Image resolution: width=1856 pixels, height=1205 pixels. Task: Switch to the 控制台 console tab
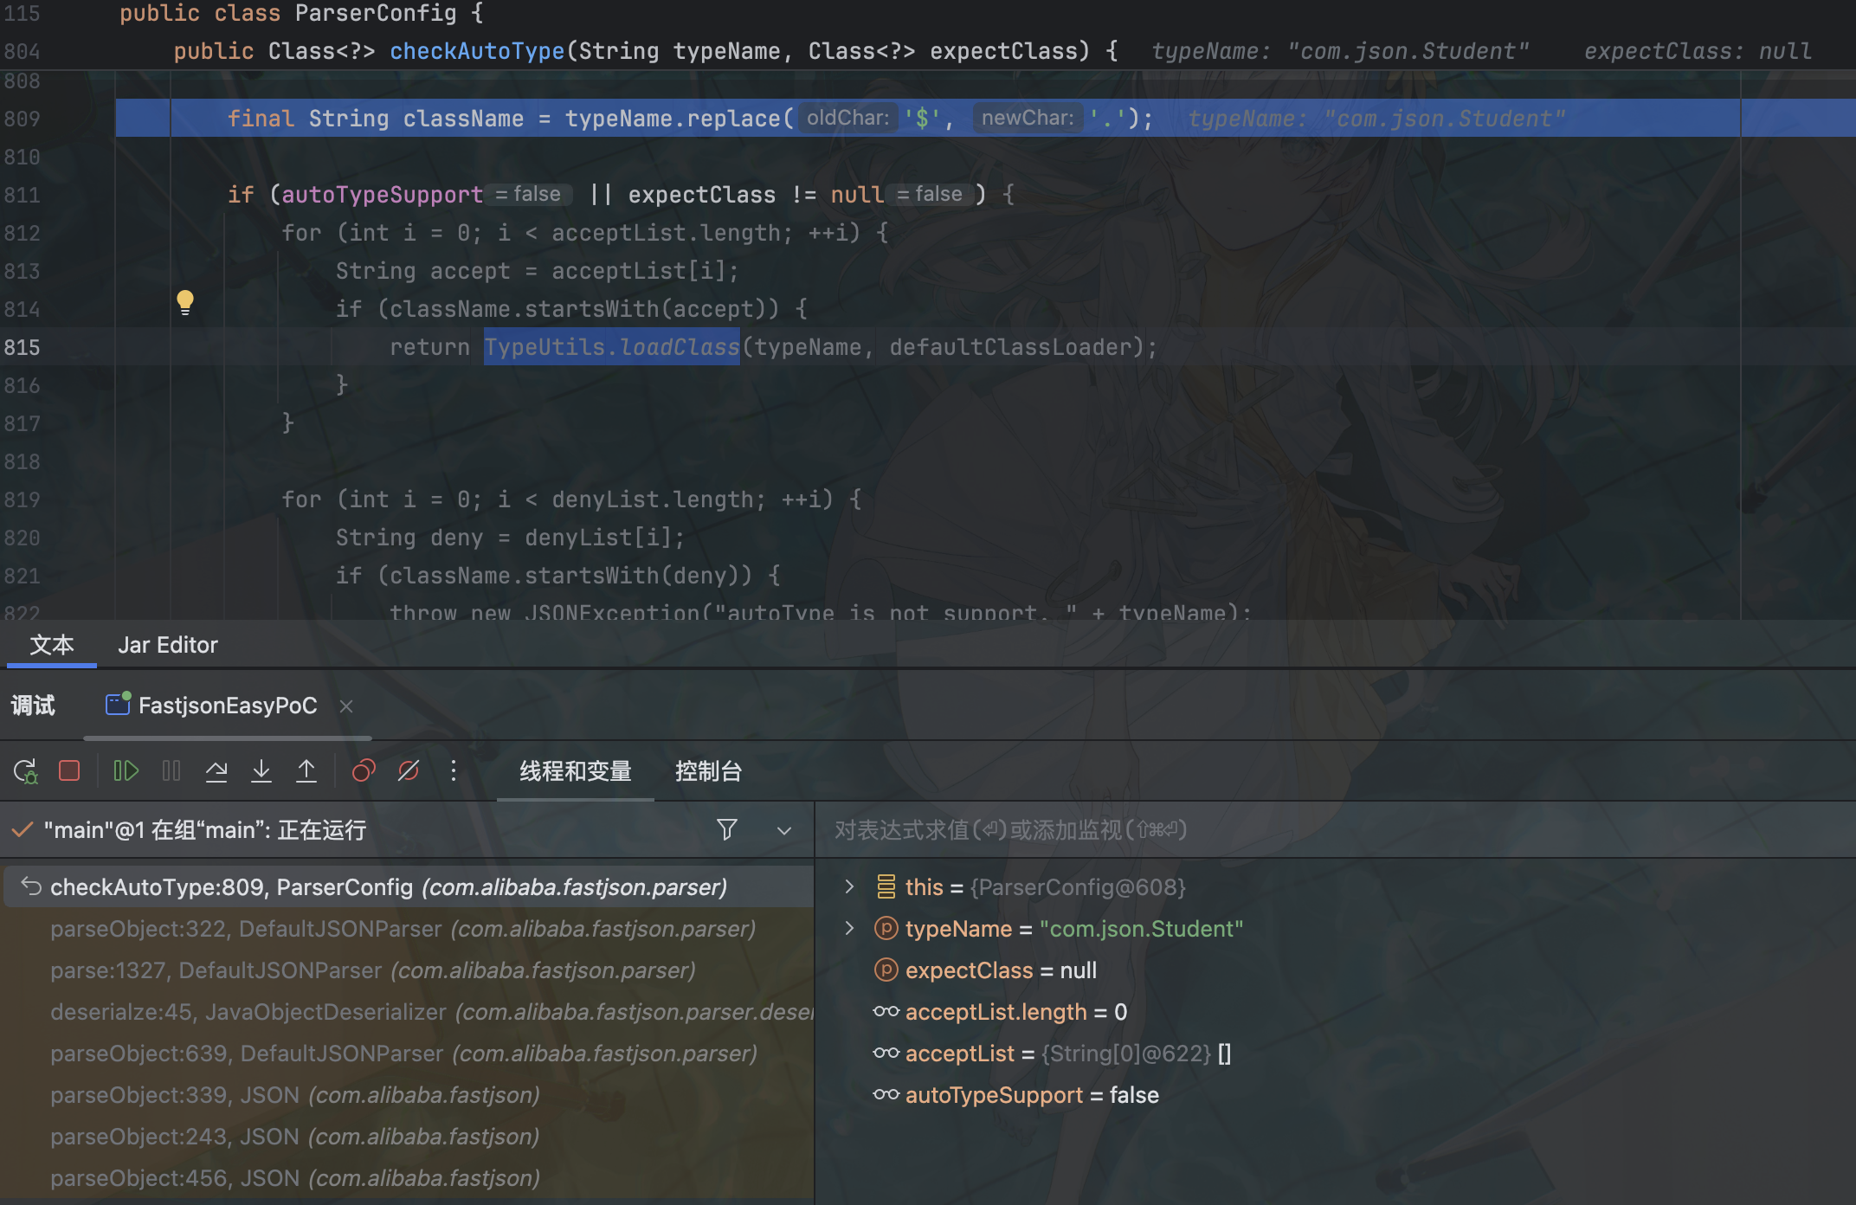point(708,770)
